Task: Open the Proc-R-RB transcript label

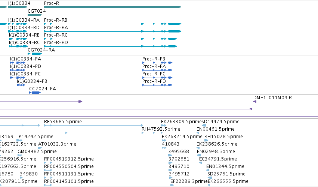Action: pos(56,20)
